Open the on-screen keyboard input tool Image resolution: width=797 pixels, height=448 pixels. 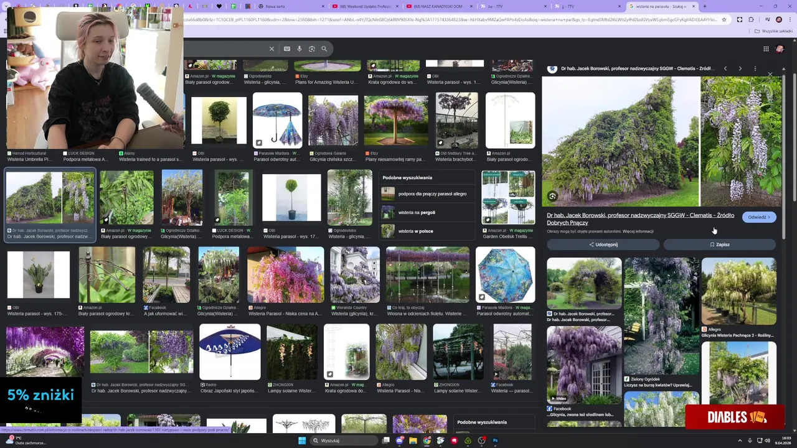click(x=287, y=49)
